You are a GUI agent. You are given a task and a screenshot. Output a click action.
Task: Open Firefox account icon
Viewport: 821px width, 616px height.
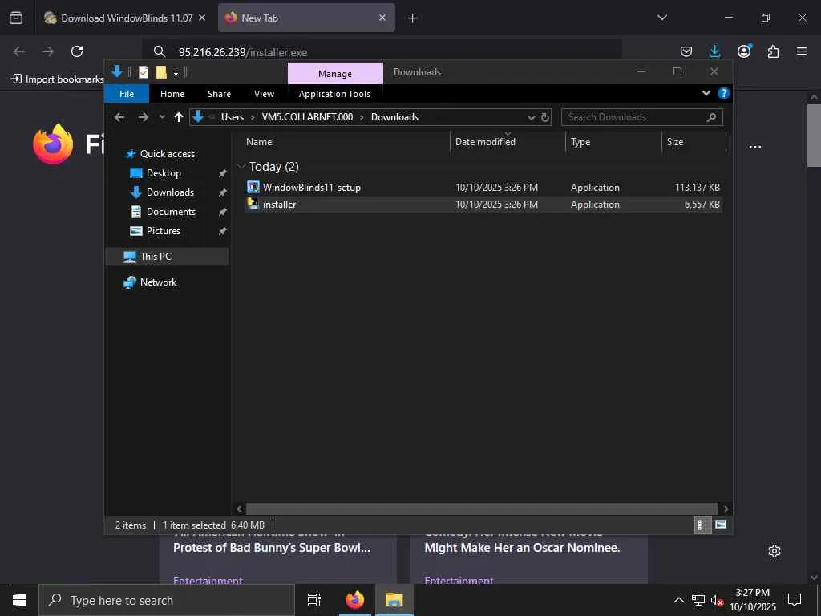pos(744,51)
